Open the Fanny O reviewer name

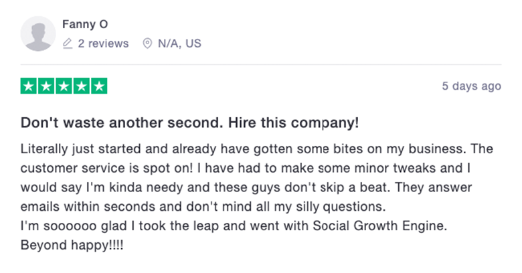[x=85, y=24]
